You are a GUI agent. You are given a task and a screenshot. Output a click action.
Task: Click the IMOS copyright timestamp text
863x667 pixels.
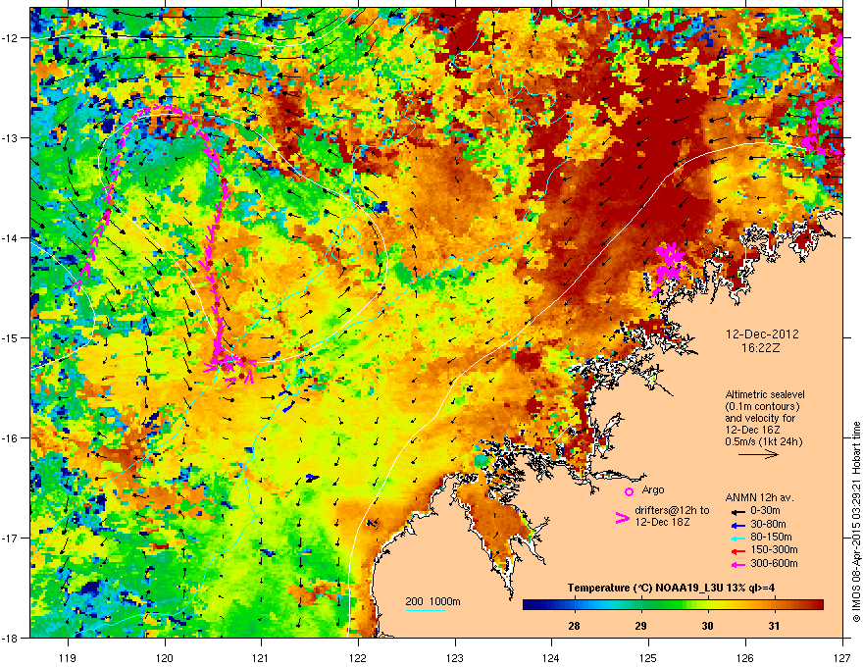[856, 522]
